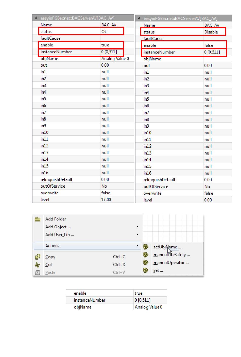Click "instanceNumber" in the three-row table
The width and height of the screenshot is (241, 357).
tap(90, 300)
